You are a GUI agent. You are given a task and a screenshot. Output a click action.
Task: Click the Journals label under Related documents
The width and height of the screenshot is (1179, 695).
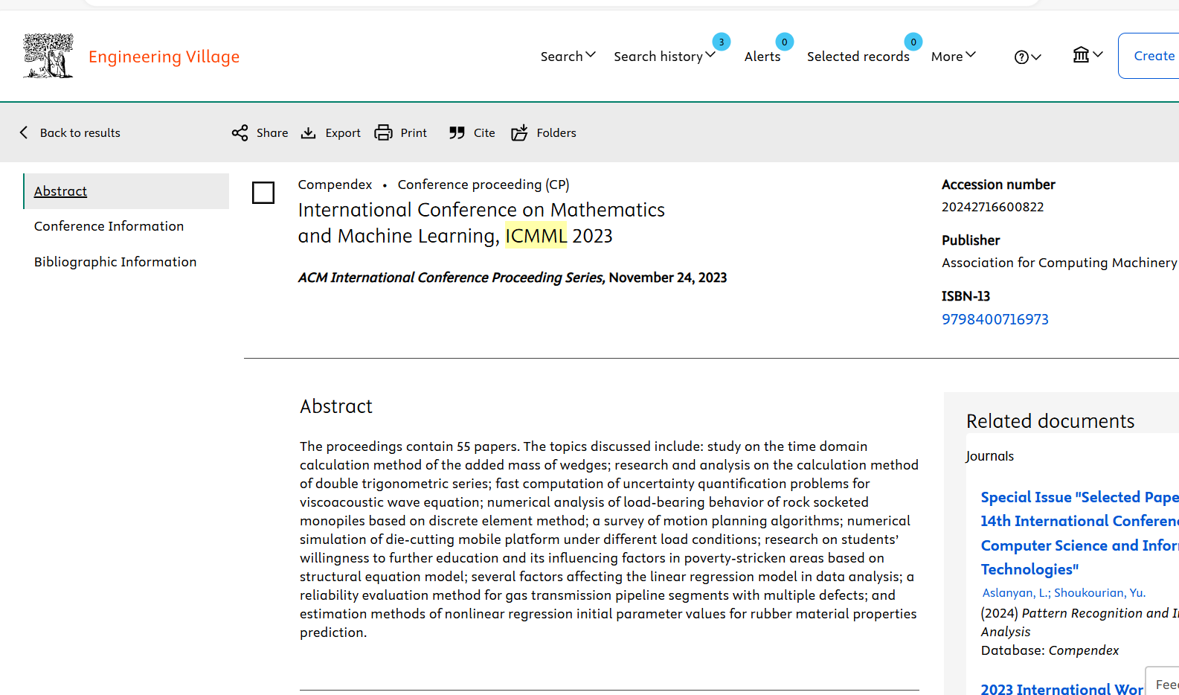pos(989,456)
